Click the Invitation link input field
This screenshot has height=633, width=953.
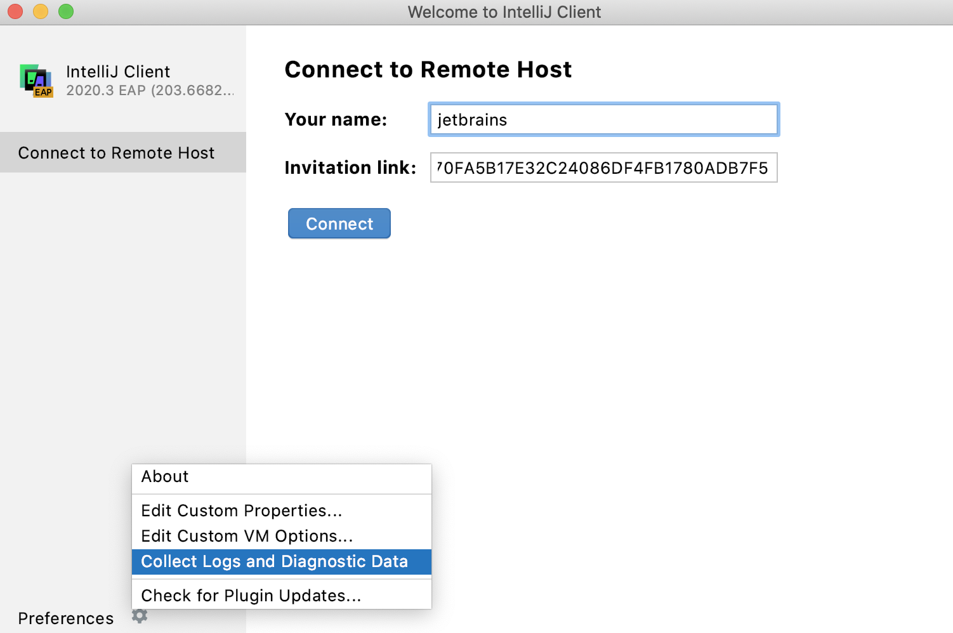tap(603, 167)
